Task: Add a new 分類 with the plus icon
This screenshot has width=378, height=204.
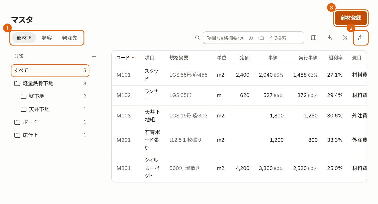Action: (94, 56)
